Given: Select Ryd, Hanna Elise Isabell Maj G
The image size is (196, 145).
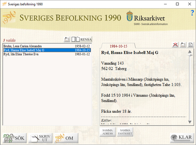Looking at the screenshot, I should 47,50.
